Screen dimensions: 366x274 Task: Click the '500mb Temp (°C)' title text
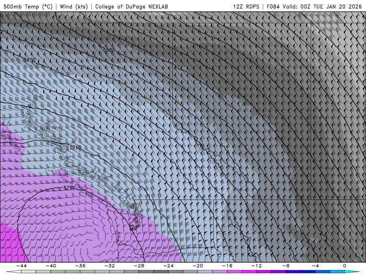coord(28,6)
